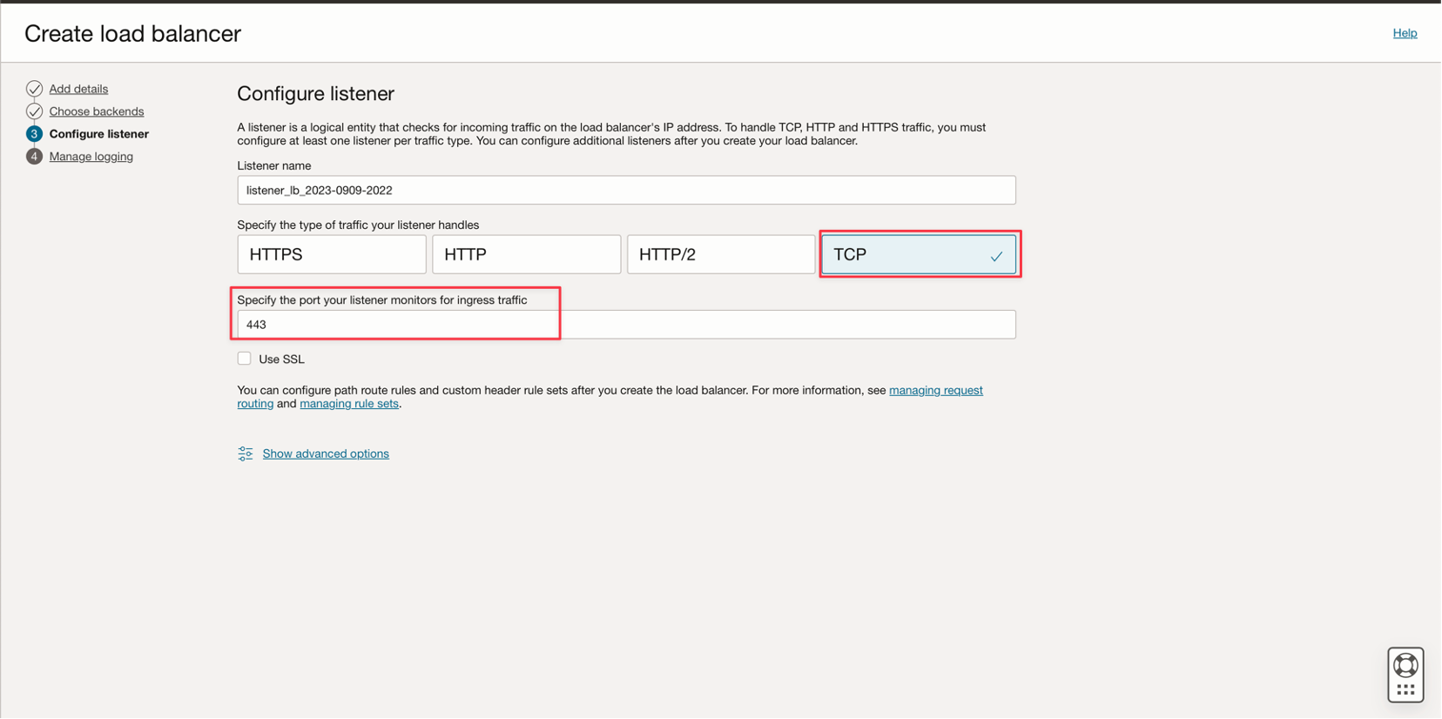Go to the Manage logging step
The image size is (1442, 719).
click(91, 157)
